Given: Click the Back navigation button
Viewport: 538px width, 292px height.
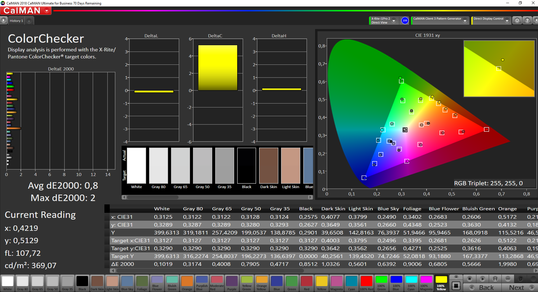Looking at the screenshot, I should 482,288.
